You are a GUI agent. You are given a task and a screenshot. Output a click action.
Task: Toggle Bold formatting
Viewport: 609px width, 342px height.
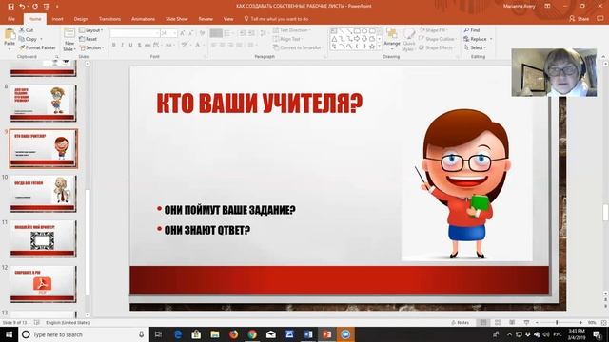click(114, 46)
